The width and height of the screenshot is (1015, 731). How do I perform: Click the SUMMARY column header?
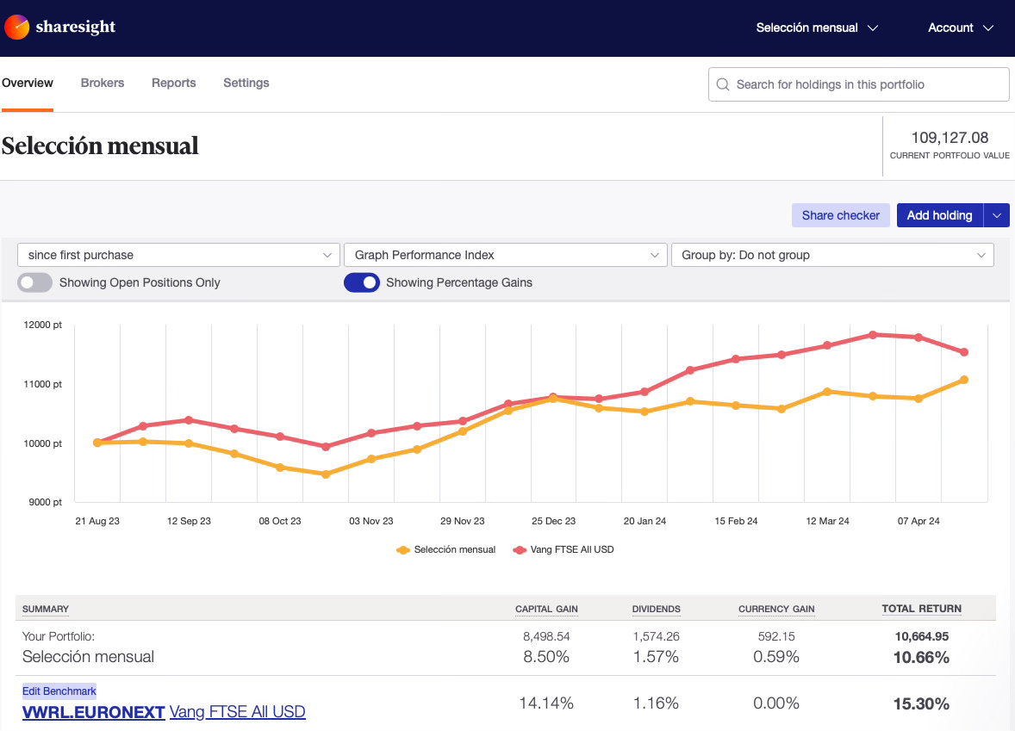coord(46,610)
